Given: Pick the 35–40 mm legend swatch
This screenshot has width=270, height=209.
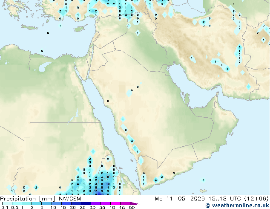Looking at the screenshot, I should pos(106,203).
